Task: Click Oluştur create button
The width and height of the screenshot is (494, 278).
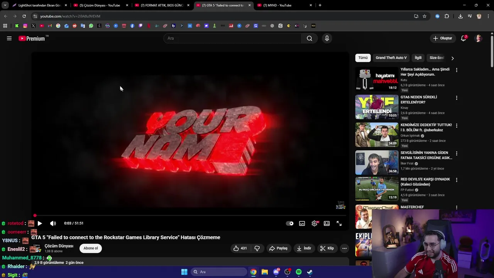Action: point(442,38)
